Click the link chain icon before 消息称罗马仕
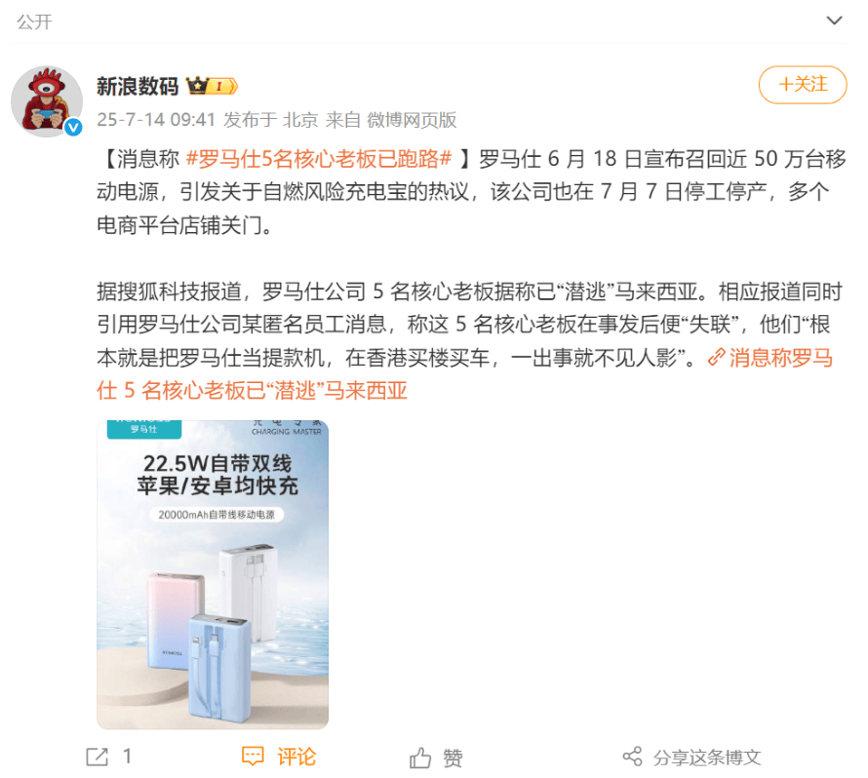This screenshot has width=868, height=778. 716,358
